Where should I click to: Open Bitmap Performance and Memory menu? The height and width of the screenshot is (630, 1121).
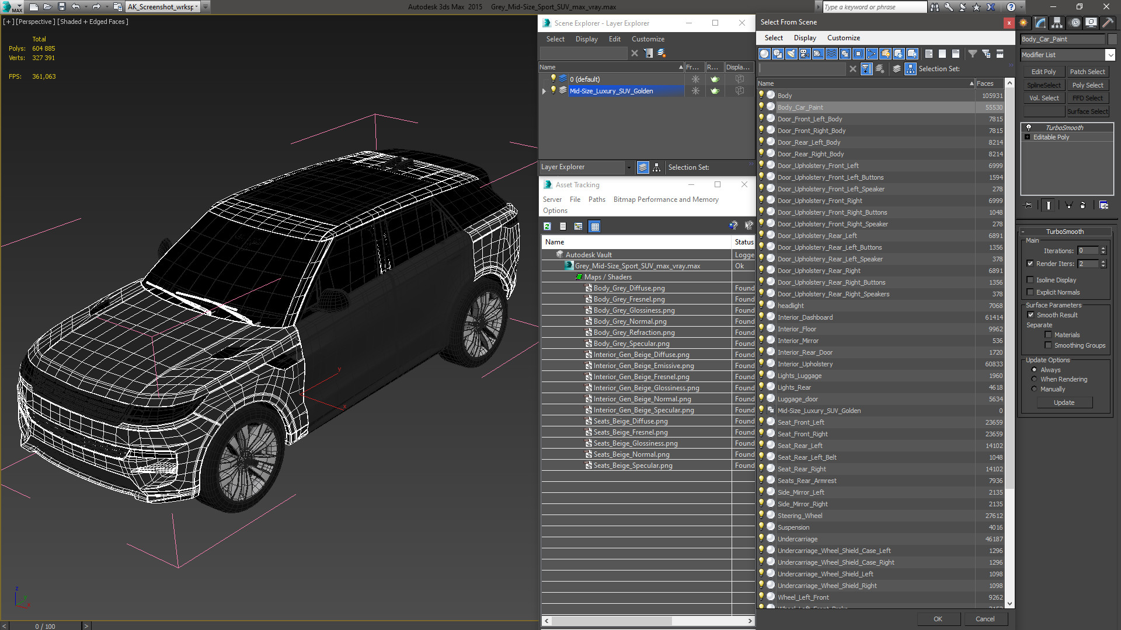click(666, 199)
